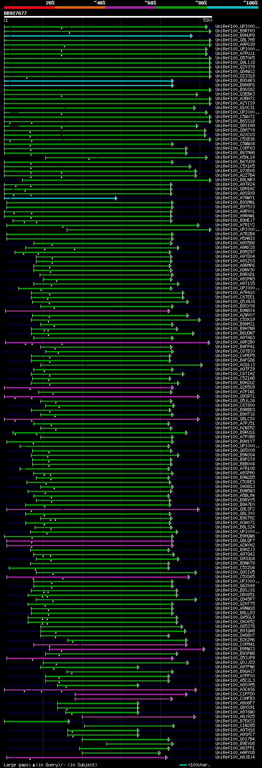Viewport: 262px width, 768px height.
Task: Click the cyan ~100% identity legend segment
Action: click(233, 7)
